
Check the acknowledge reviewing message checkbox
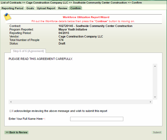tap(11, 111)
